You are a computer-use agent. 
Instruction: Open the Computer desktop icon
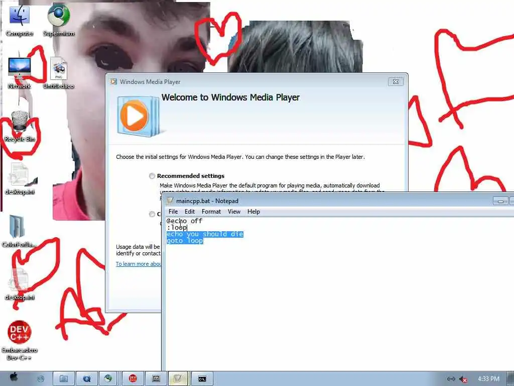click(20, 20)
